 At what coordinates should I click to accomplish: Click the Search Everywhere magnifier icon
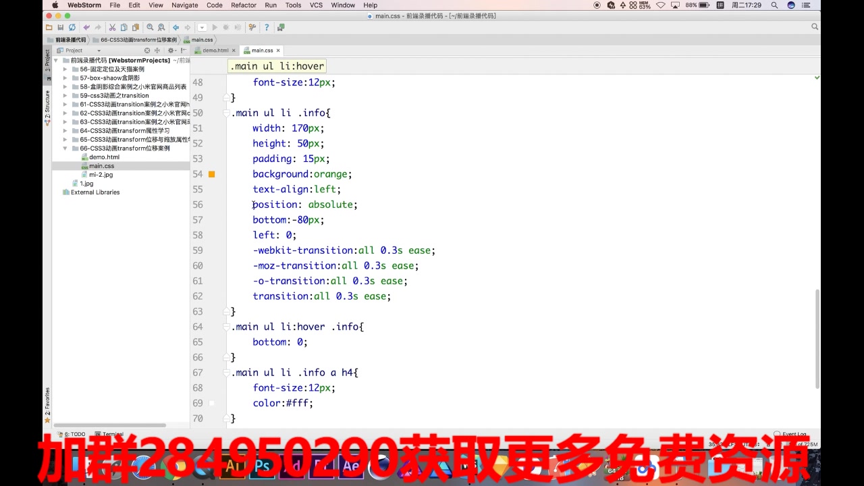point(815,27)
